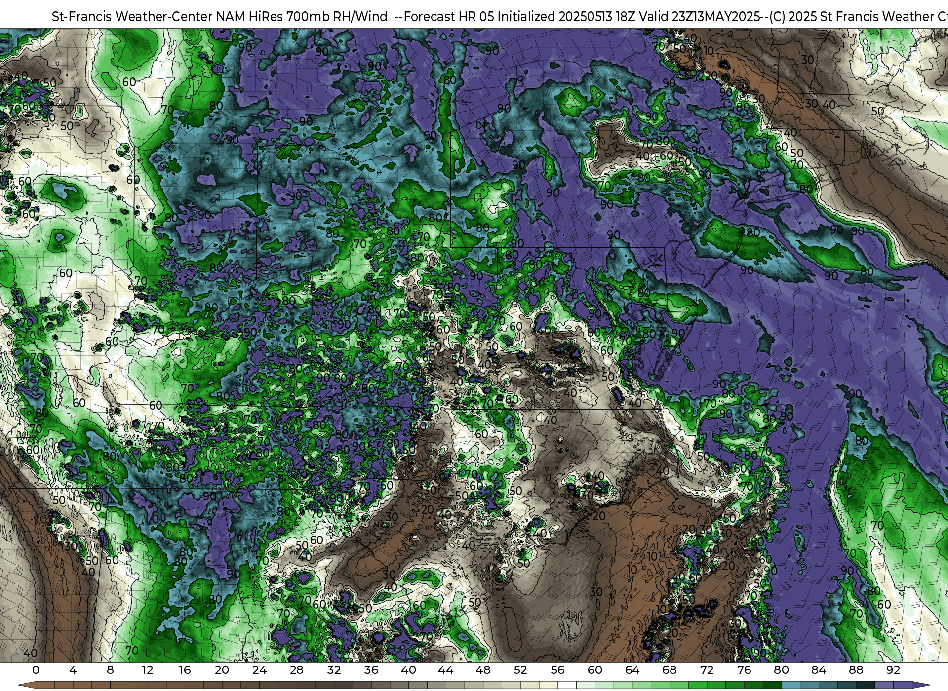Select the '24' tick on the color bar legend
Image resolution: width=948 pixels, height=691 pixels.
tap(259, 670)
